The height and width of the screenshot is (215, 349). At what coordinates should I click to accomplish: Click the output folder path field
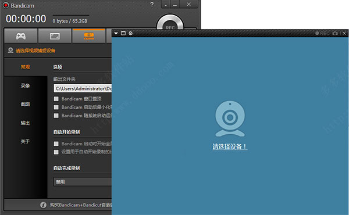coord(83,88)
